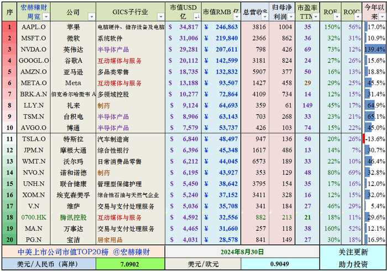Select the META.O ticker cell
The width and height of the screenshot is (387, 271).
pyautogui.click(x=34, y=83)
